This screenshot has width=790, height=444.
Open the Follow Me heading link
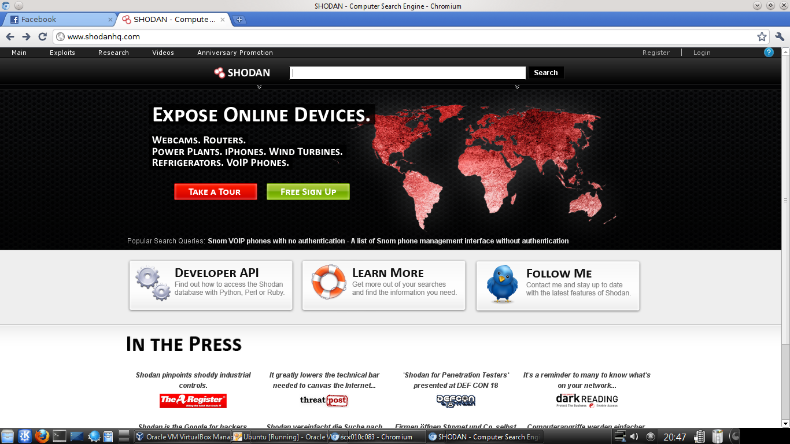[x=559, y=273]
